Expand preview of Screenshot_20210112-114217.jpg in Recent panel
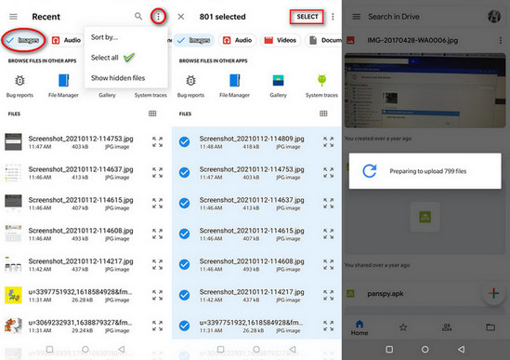 pos(157,264)
